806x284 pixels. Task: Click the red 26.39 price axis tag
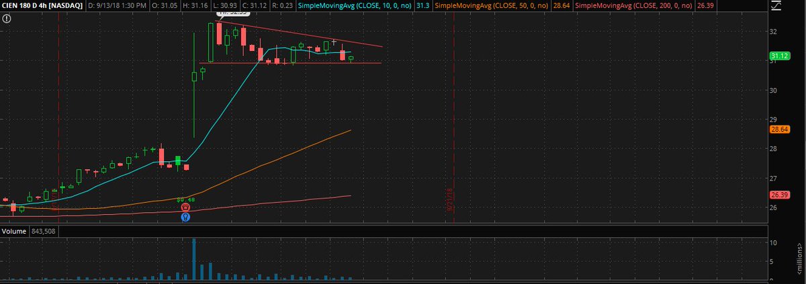pyautogui.click(x=778, y=195)
